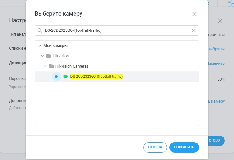234x160 pixels.
Task: Select the DS-2CD2323G0-I camera radio button
Action: [56, 77]
